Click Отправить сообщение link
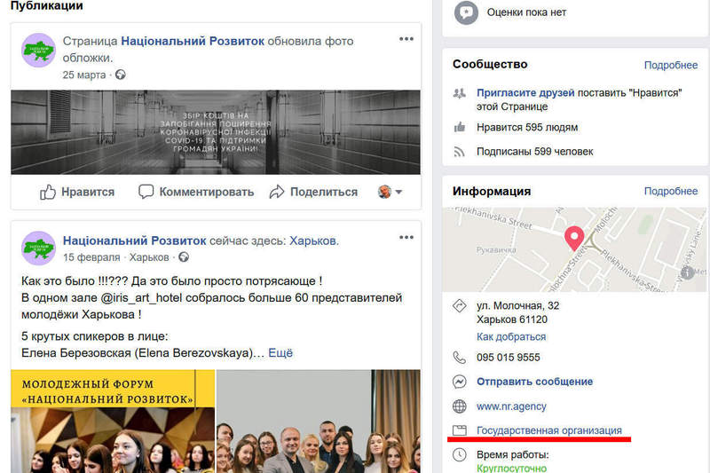Screen dimensions: 710x473 pyautogui.click(x=535, y=382)
